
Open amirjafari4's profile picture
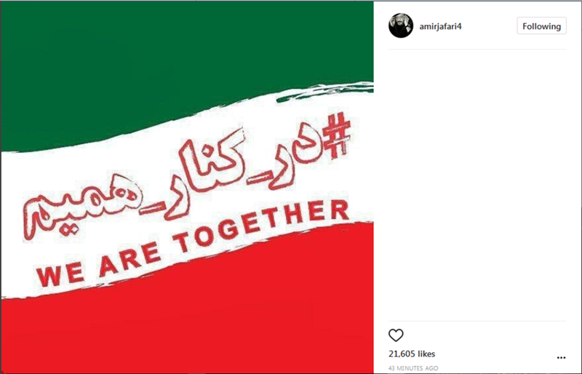tap(401, 25)
